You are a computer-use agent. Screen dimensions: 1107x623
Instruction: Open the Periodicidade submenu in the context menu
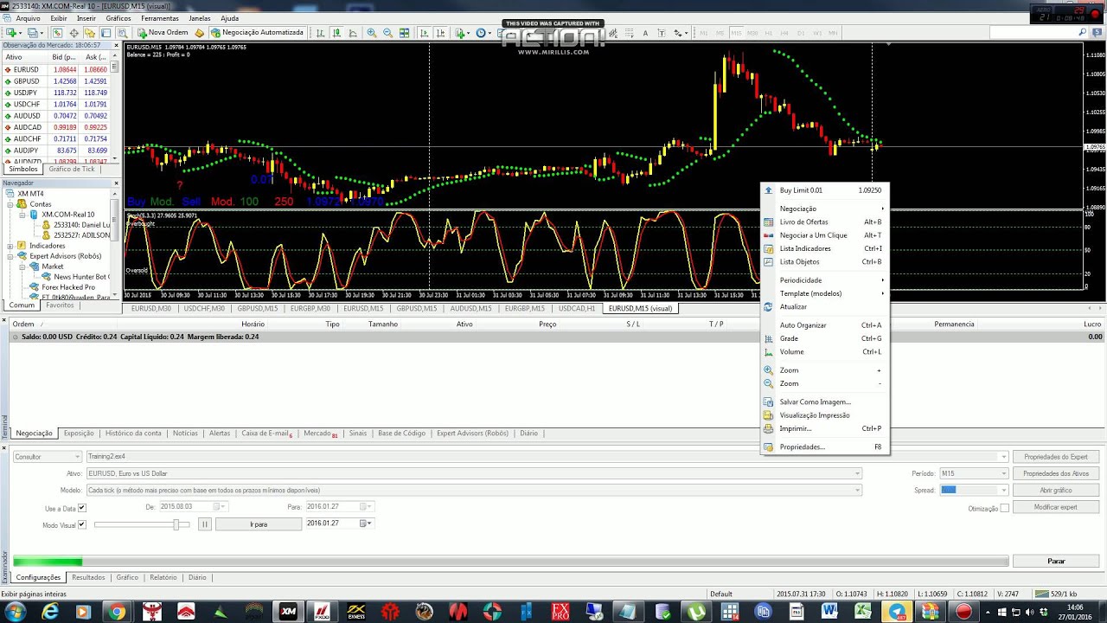pyautogui.click(x=825, y=280)
